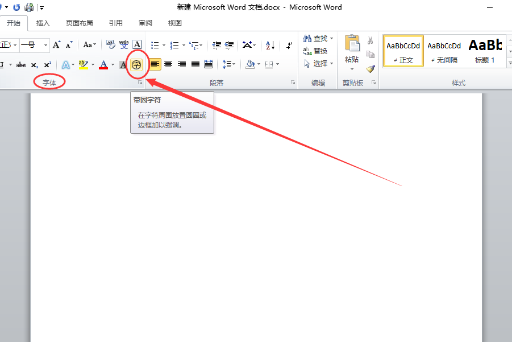The image size is (512, 342).
Task: Click Replace (替换) button
Action: coord(315,51)
